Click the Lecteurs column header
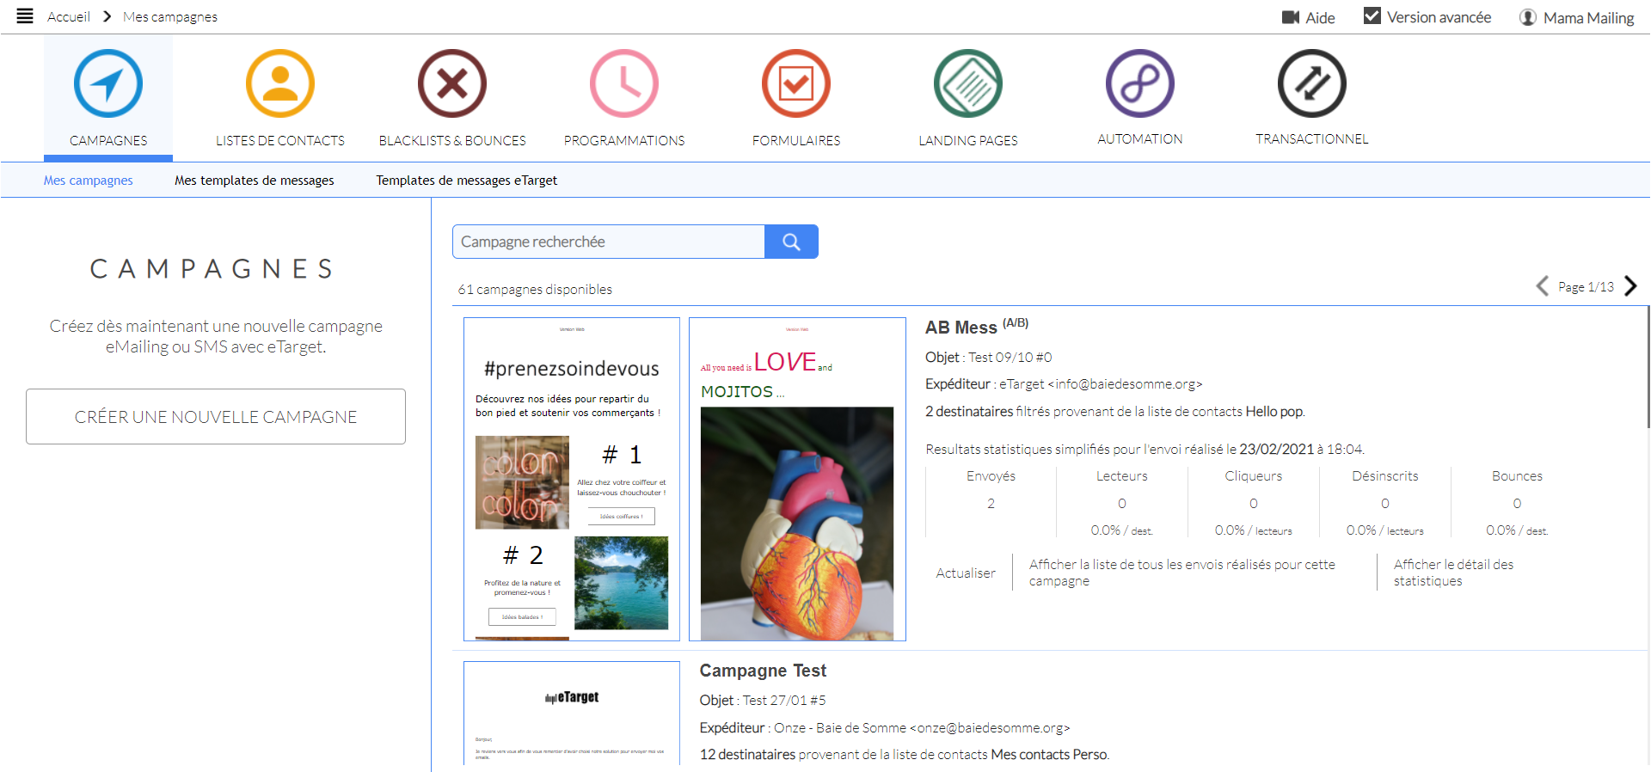Image resolution: width=1651 pixels, height=772 pixels. 1121,476
